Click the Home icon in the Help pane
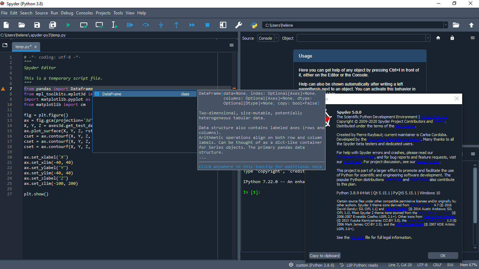This screenshot has width=479, height=269. [438, 38]
